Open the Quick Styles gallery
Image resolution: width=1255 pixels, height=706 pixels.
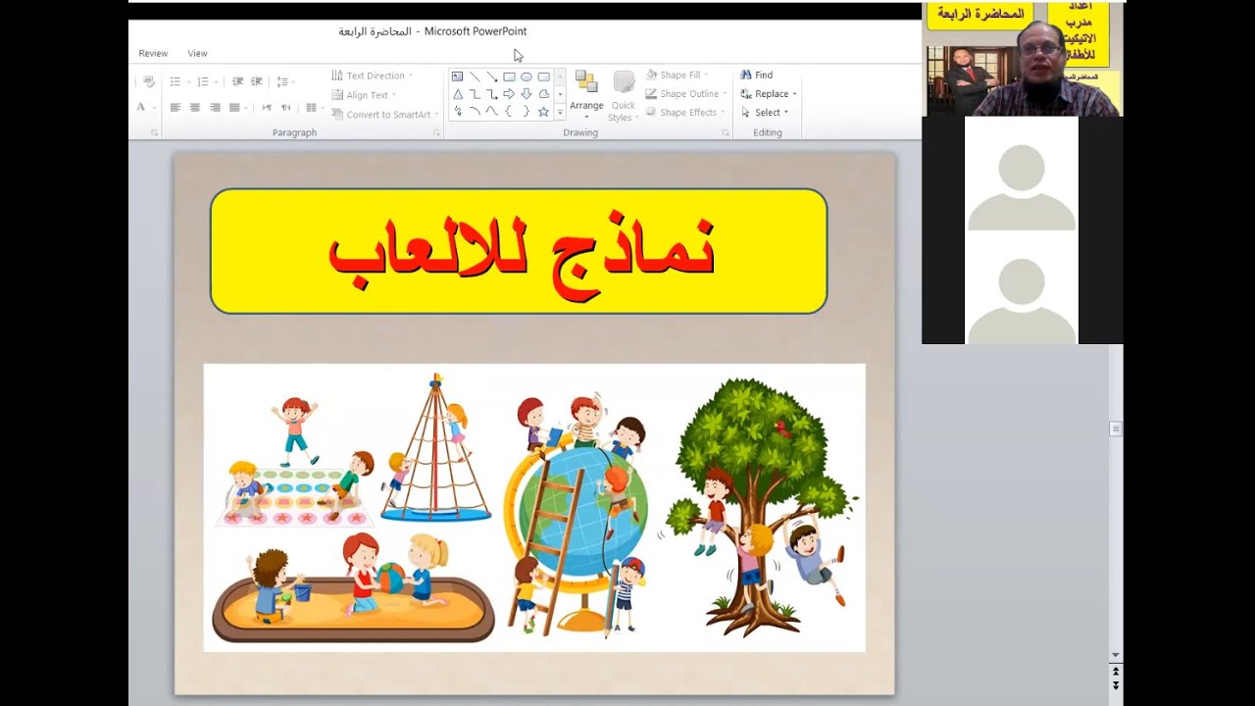(624, 96)
